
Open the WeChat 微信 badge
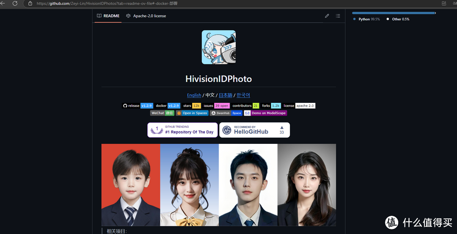pos(162,113)
